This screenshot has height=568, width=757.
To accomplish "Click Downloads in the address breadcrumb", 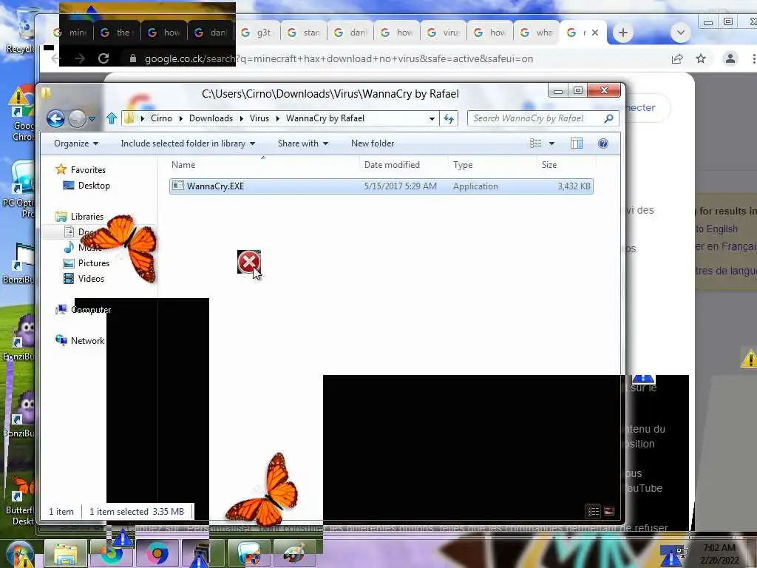I will [211, 118].
